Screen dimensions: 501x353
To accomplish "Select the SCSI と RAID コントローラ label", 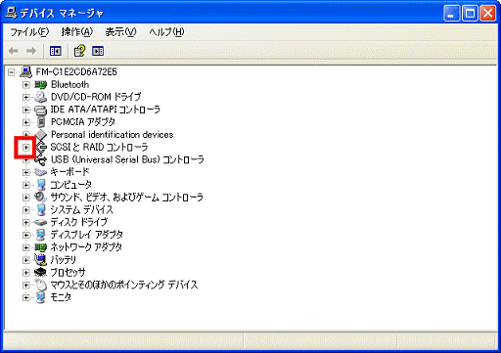I will pos(99,148).
